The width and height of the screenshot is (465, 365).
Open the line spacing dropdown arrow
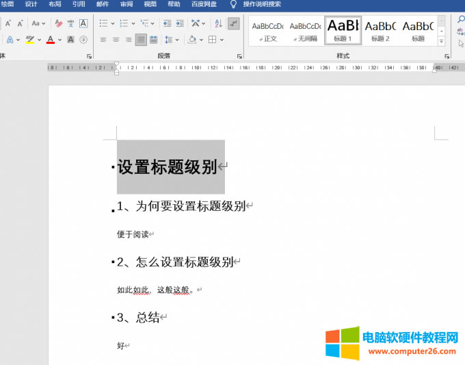tap(177, 40)
